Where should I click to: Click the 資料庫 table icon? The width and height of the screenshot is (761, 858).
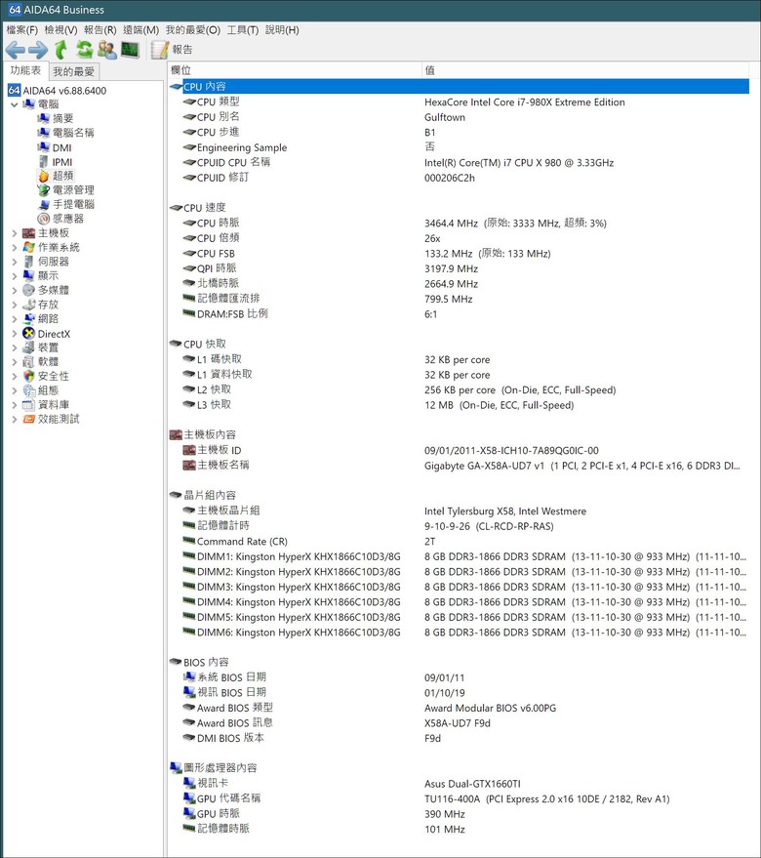(x=28, y=404)
